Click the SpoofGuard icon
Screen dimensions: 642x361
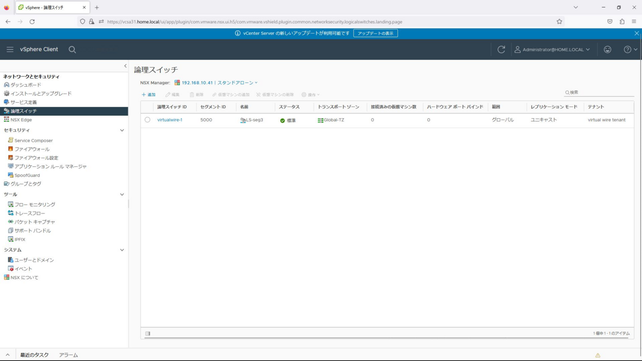pyautogui.click(x=11, y=175)
